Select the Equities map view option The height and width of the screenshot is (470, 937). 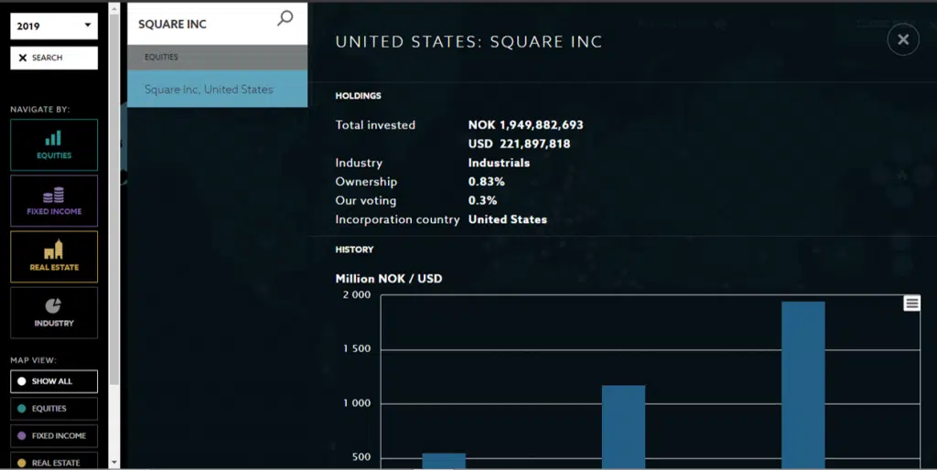(54, 409)
